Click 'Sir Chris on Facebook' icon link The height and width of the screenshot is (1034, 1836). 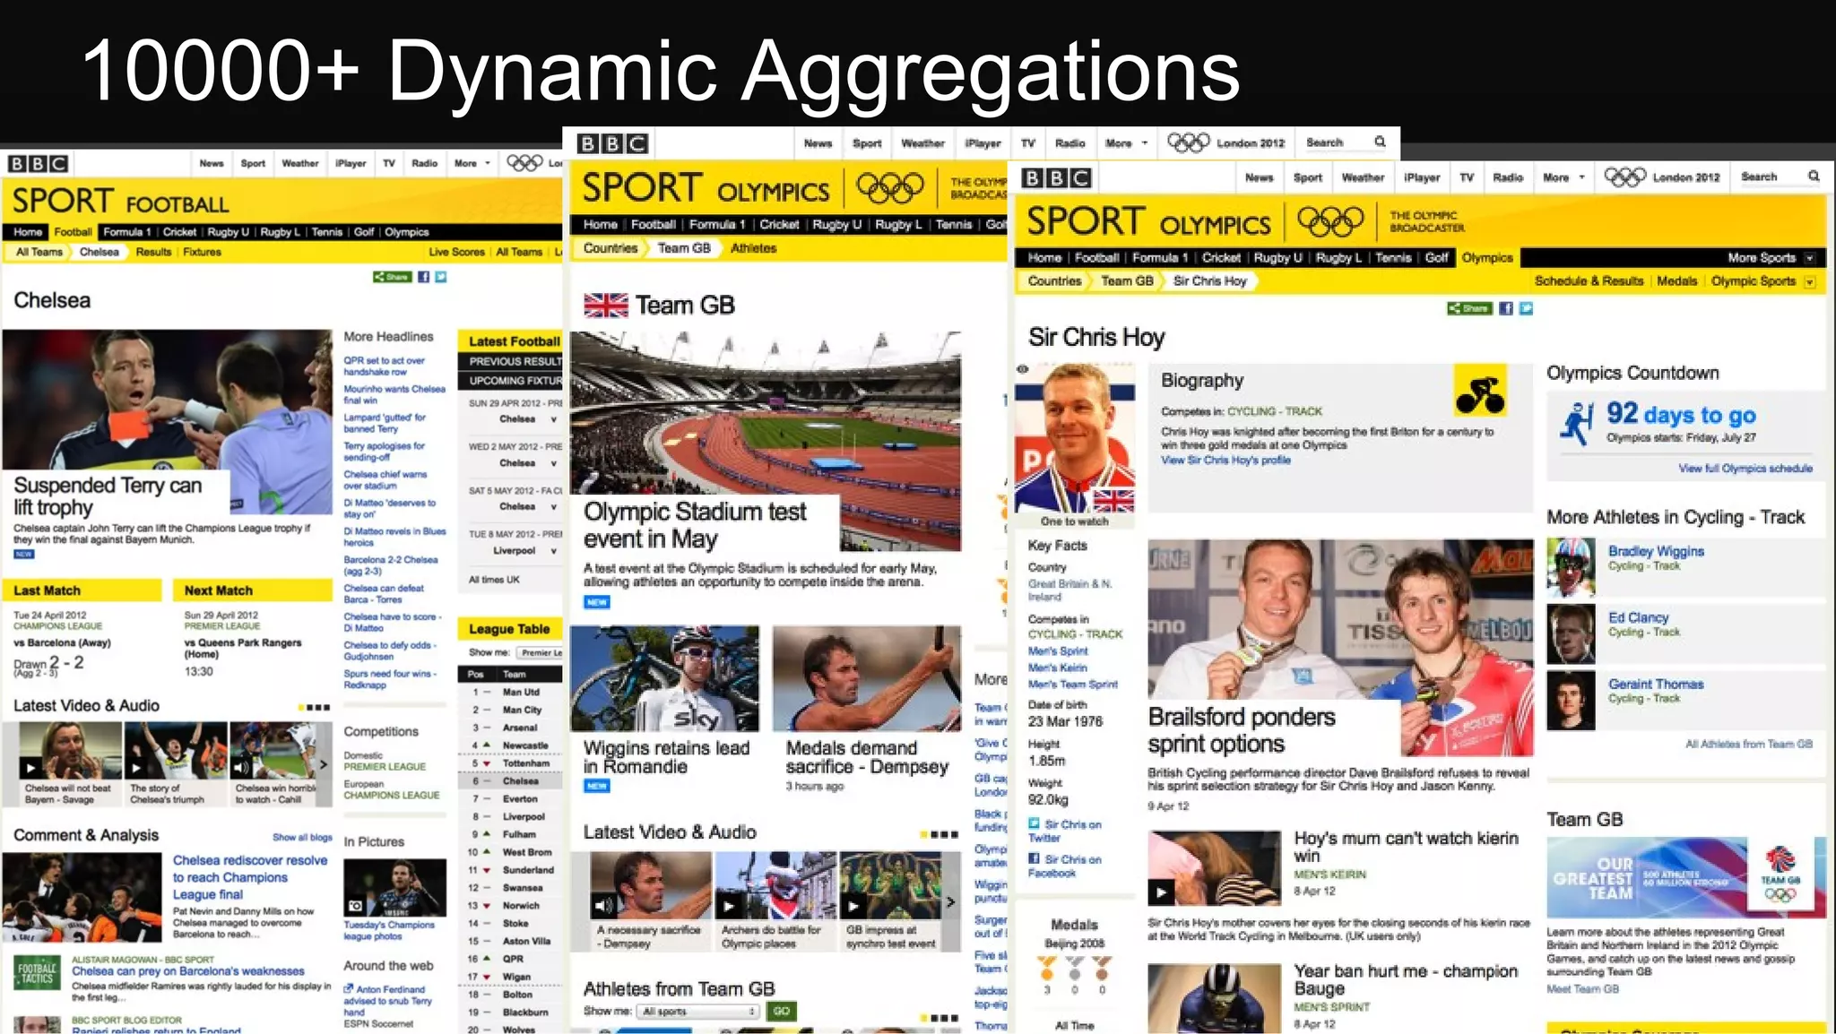click(x=1034, y=858)
